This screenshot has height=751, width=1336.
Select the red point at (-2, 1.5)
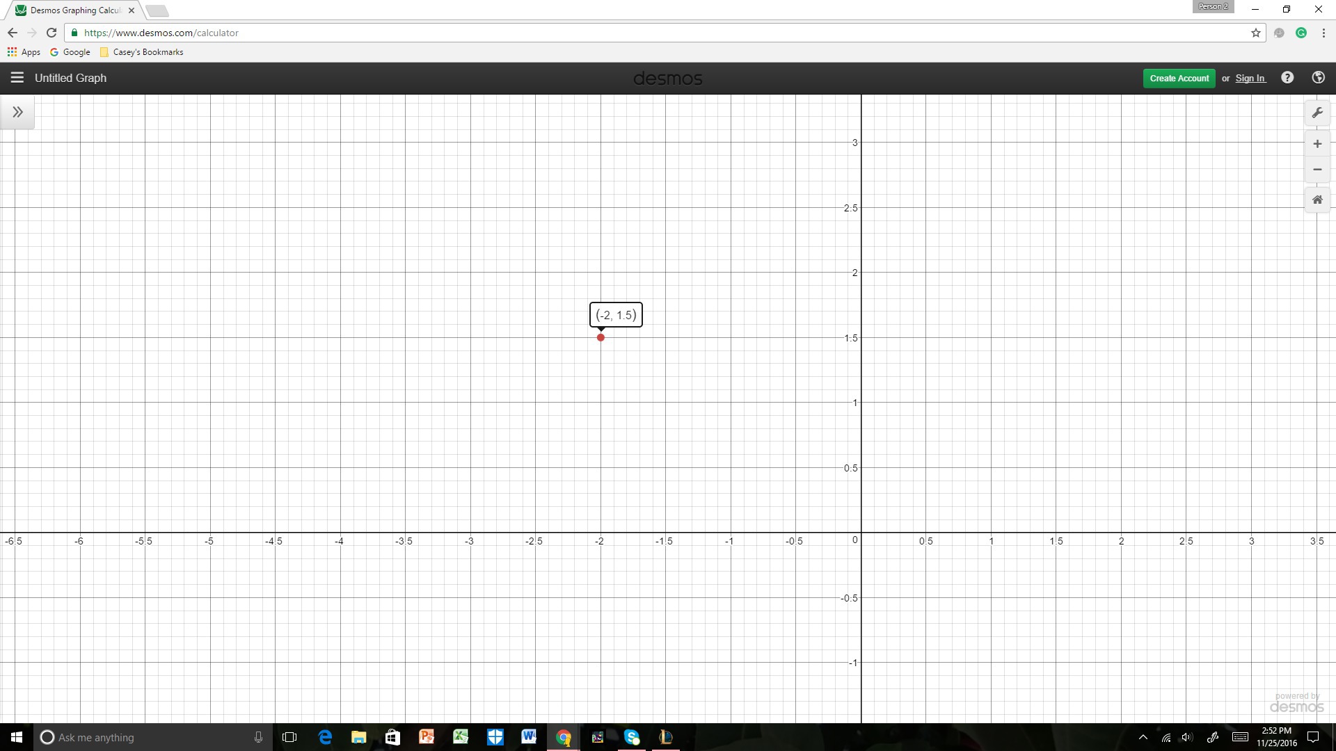point(601,338)
